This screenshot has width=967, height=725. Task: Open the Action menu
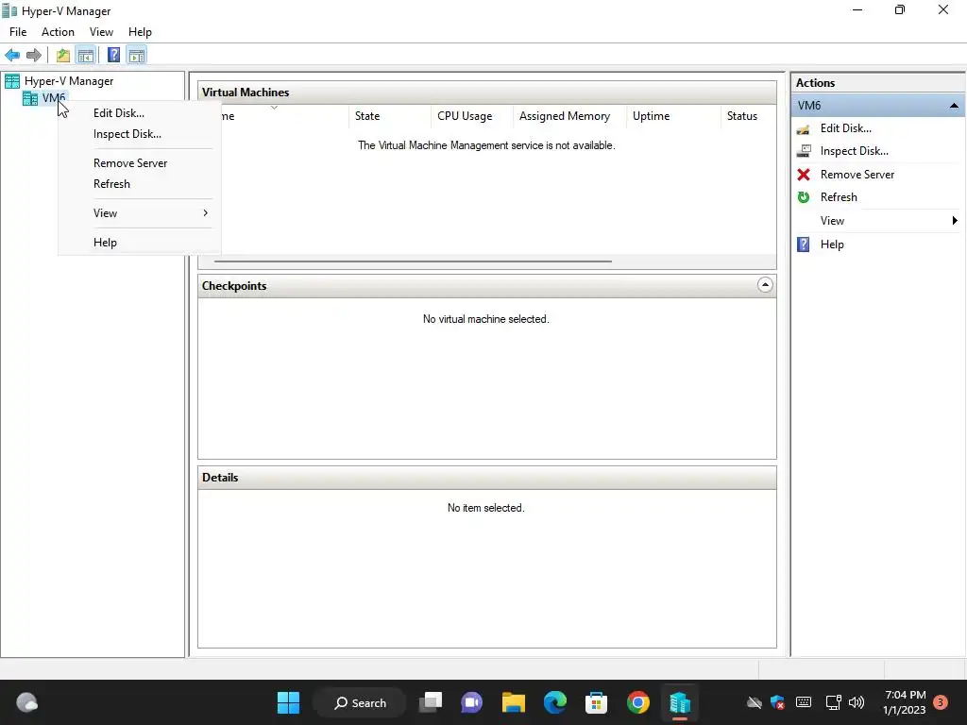coord(58,32)
